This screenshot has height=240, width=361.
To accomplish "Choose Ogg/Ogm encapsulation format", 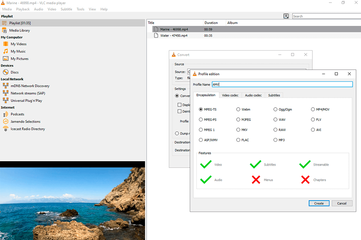I will coord(276,109).
